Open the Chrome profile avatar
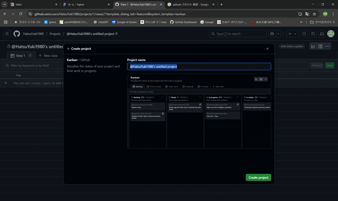This screenshot has height=201, width=338. (x=325, y=14)
